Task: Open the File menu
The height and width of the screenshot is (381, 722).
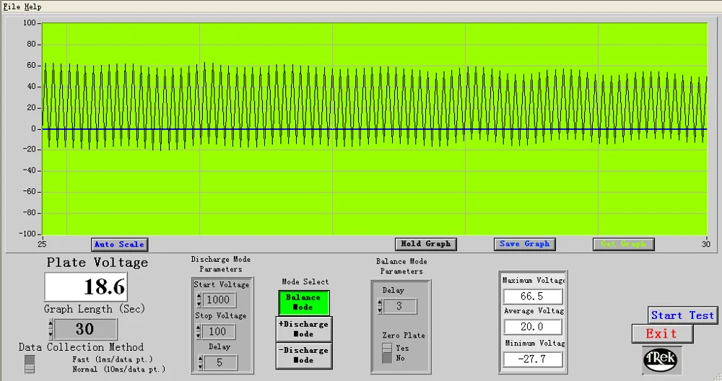Action: pos(12,6)
